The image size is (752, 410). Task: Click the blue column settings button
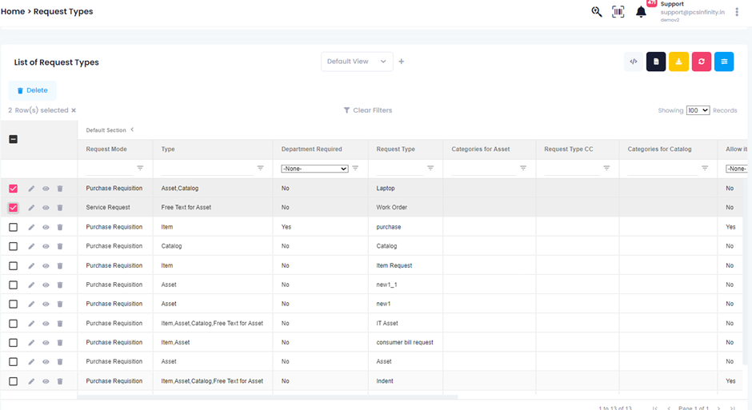click(x=724, y=62)
